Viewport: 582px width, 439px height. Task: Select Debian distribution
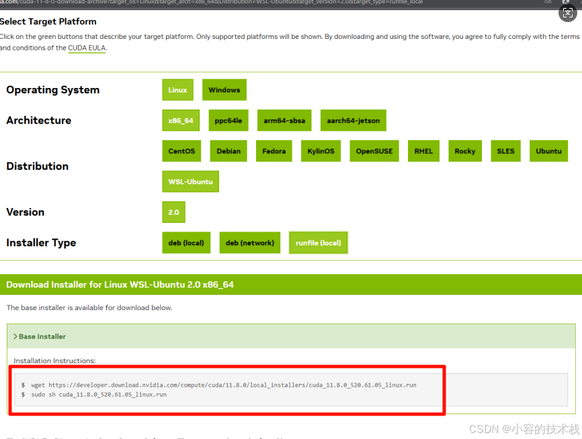pos(228,151)
